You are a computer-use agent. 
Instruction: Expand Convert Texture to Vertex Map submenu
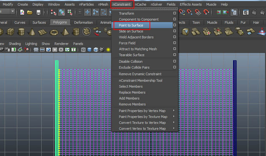coord(174,122)
